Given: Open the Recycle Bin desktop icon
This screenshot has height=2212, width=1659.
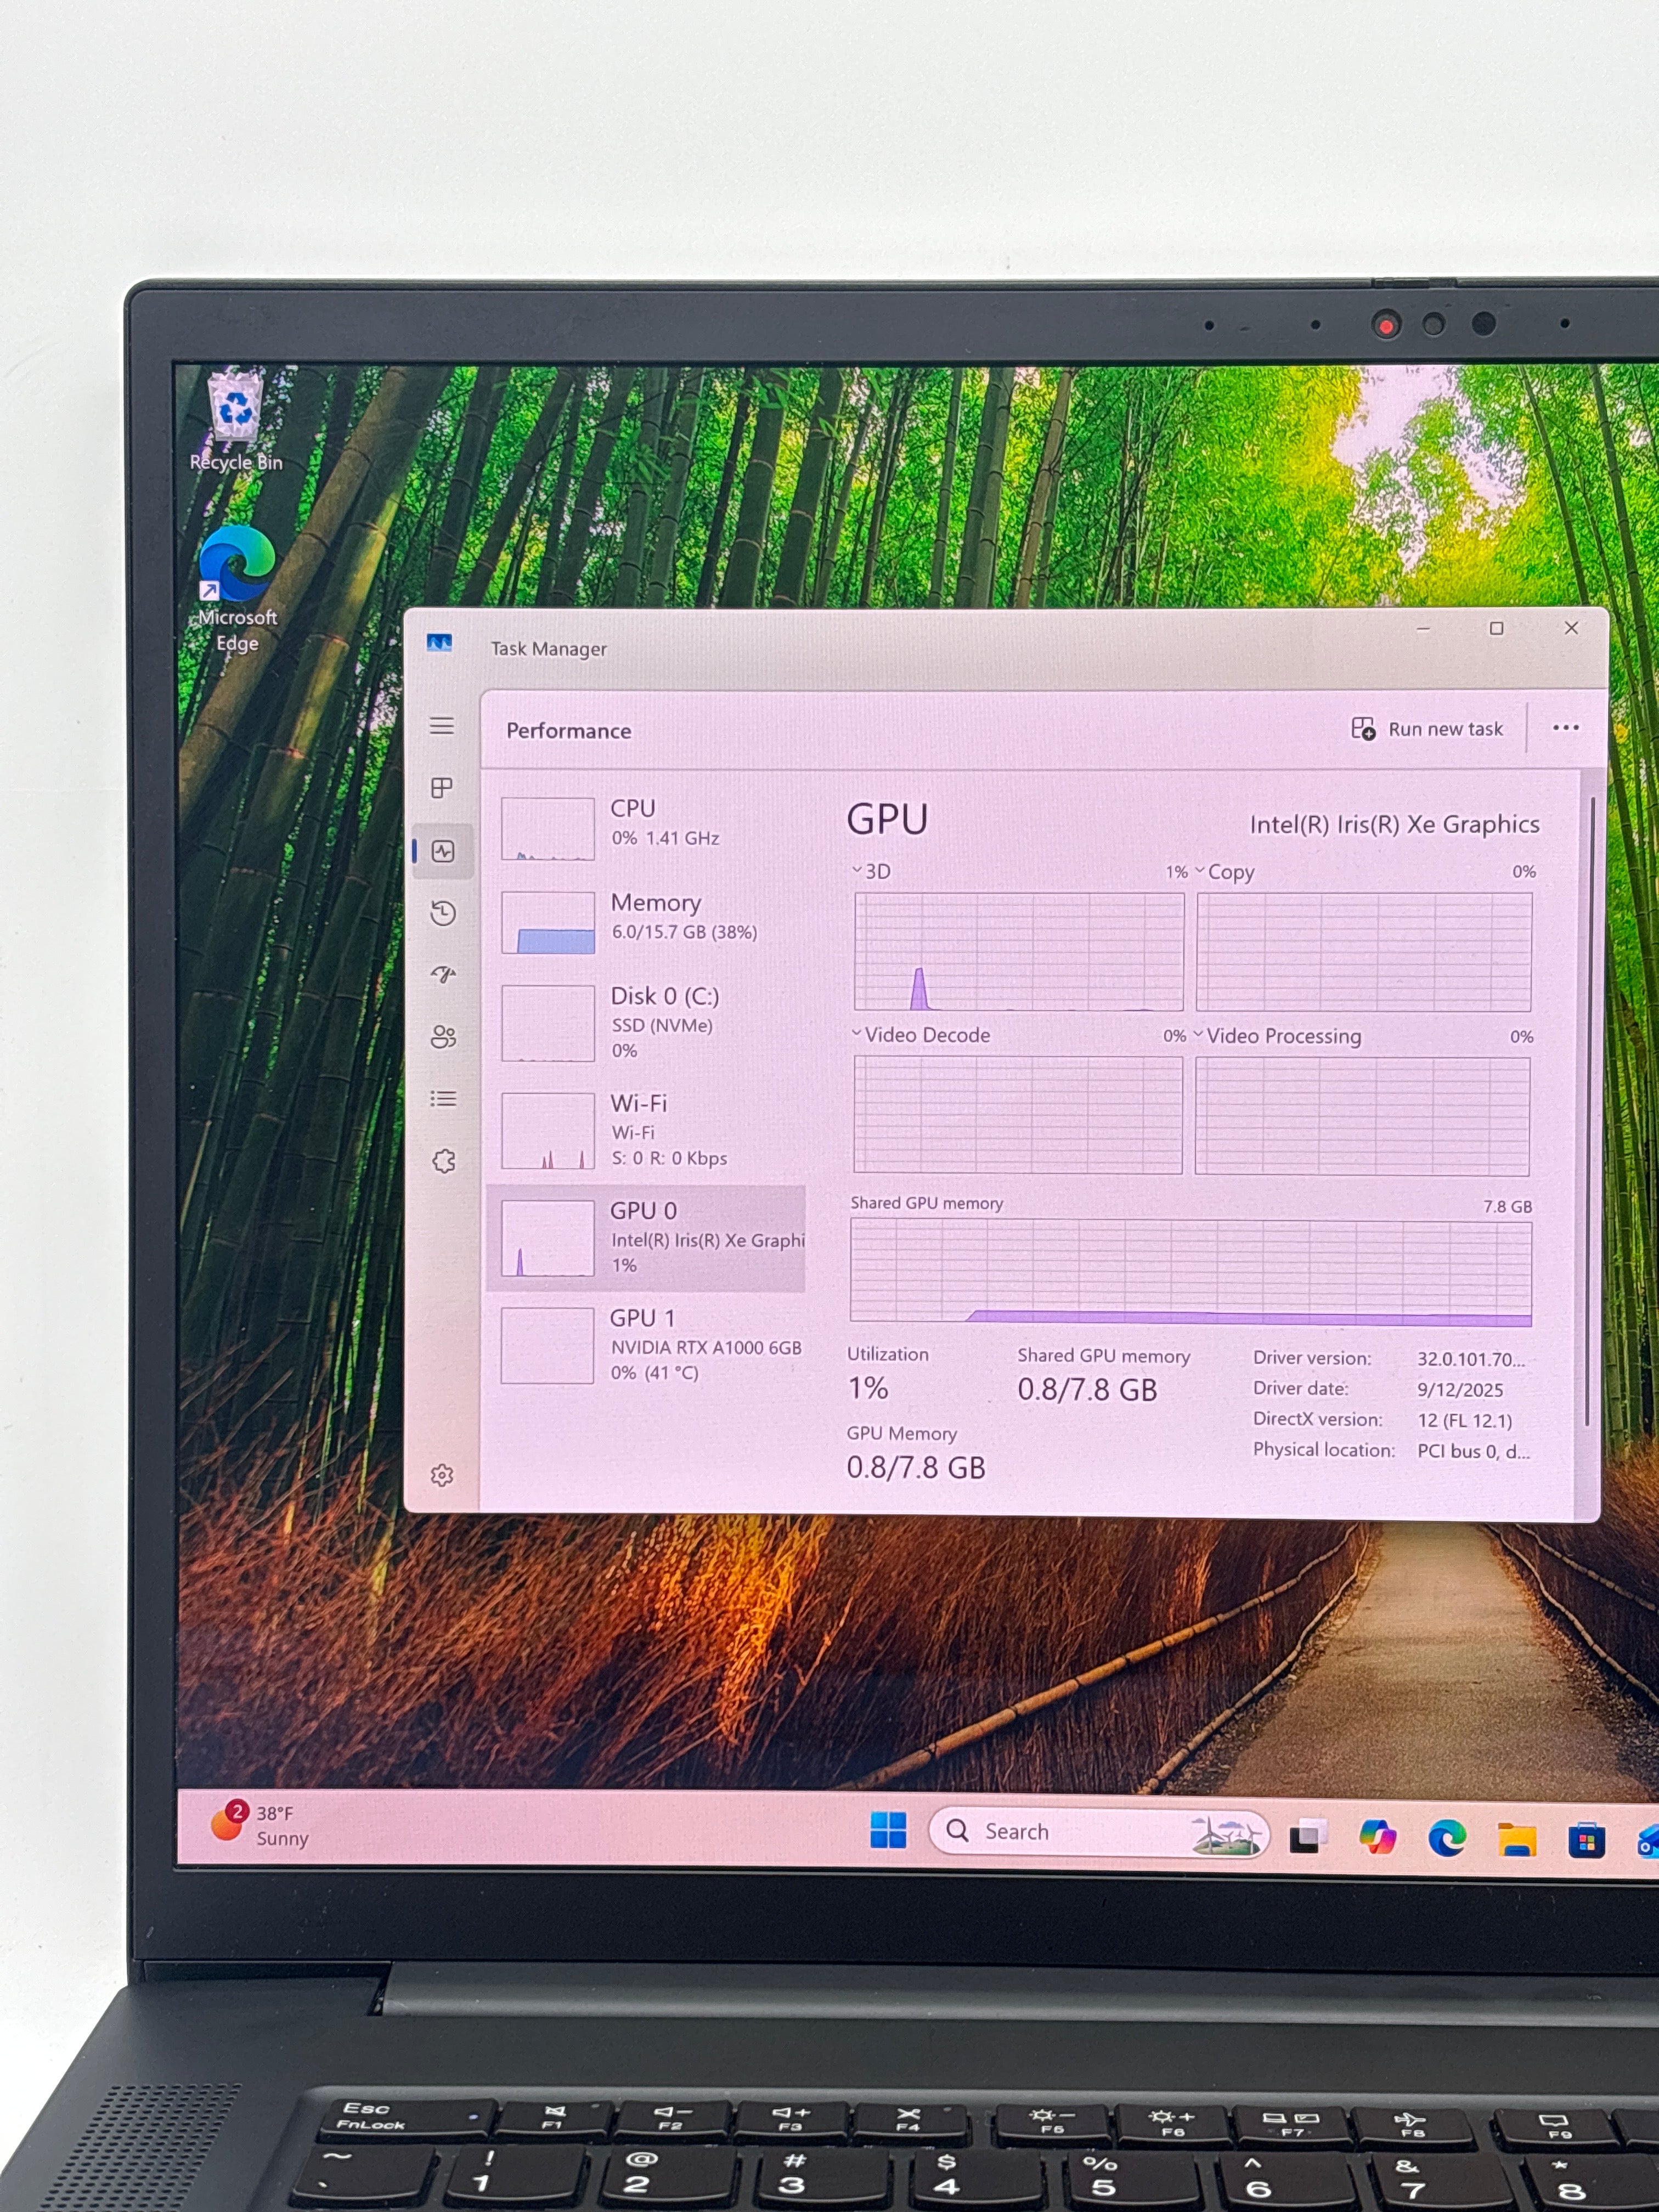Looking at the screenshot, I should [236, 420].
